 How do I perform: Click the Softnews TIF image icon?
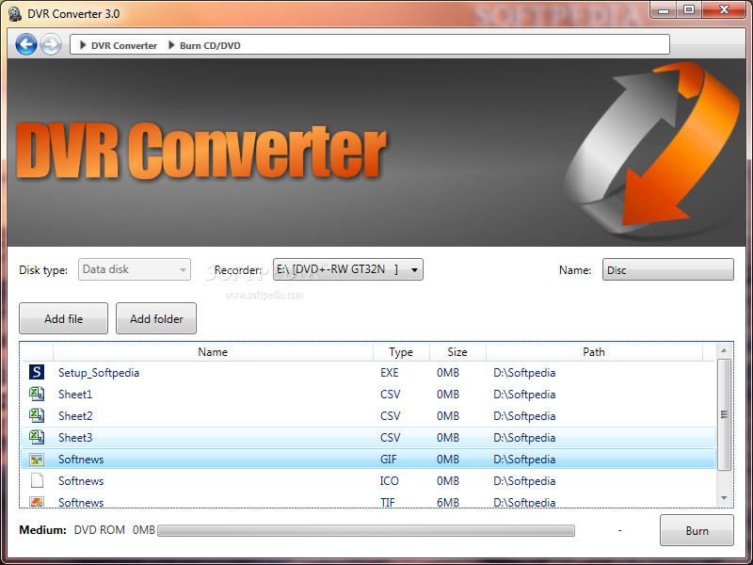[37, 502]
